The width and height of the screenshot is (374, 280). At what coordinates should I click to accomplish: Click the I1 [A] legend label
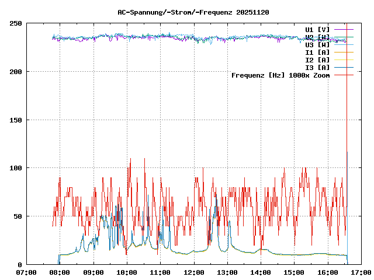(317, 52)
